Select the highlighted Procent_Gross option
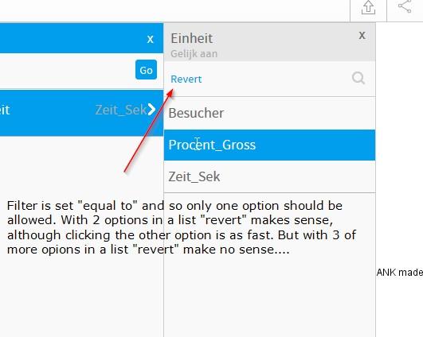 point(269,145)
